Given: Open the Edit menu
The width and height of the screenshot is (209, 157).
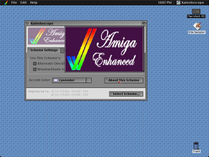Looking at the screenshot, I should tap(24, 3).
